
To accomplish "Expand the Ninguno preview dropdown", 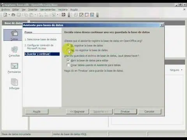I will [x=182, y=70].
